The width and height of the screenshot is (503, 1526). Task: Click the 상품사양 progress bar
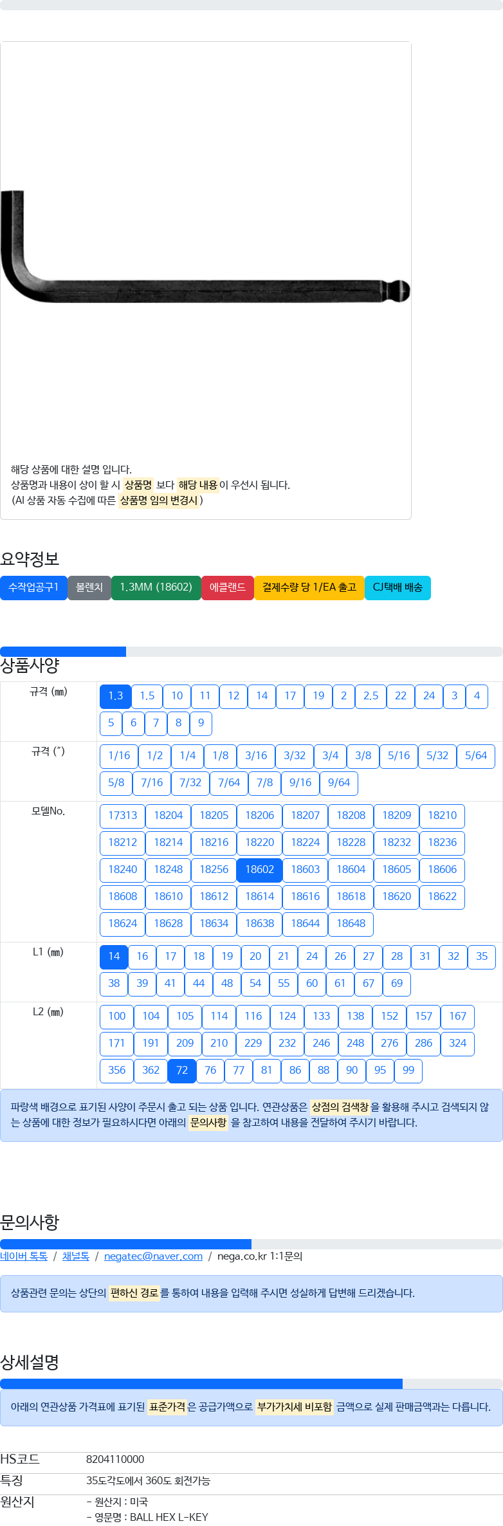click(x=251, y=652)
